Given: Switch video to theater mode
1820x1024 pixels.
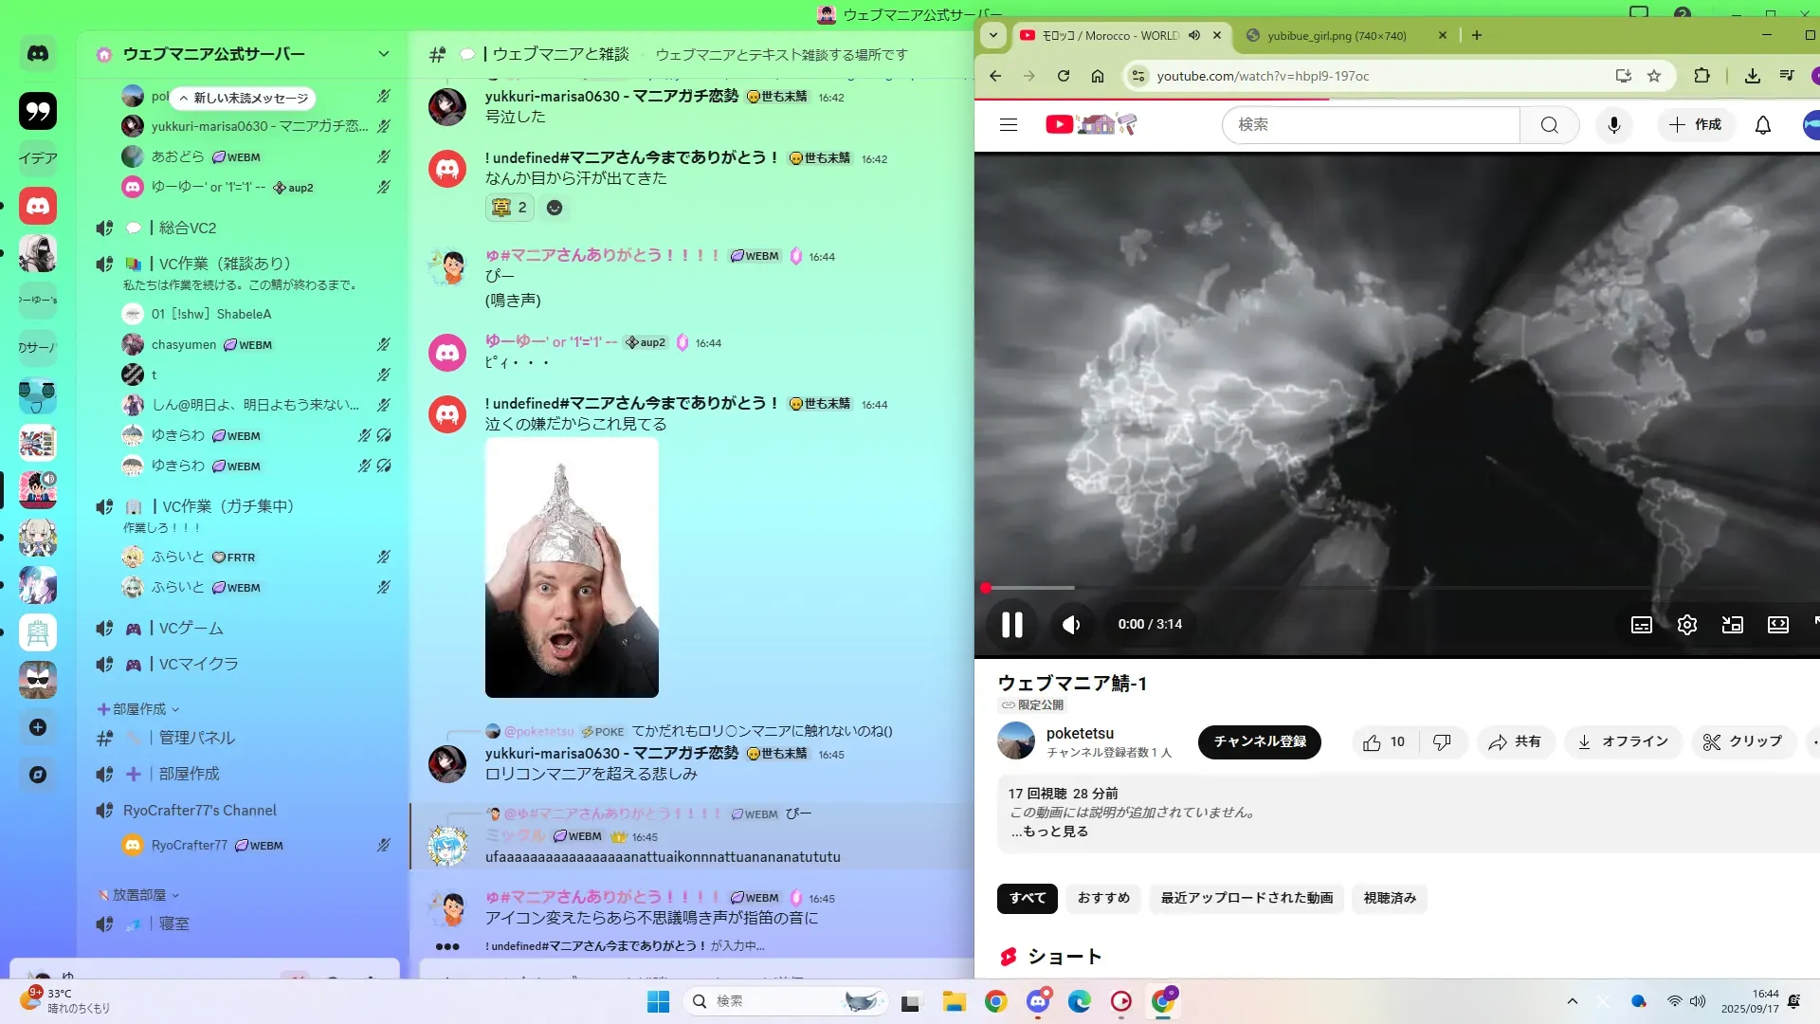Looking at the screenshot, I should [1777, 625].
